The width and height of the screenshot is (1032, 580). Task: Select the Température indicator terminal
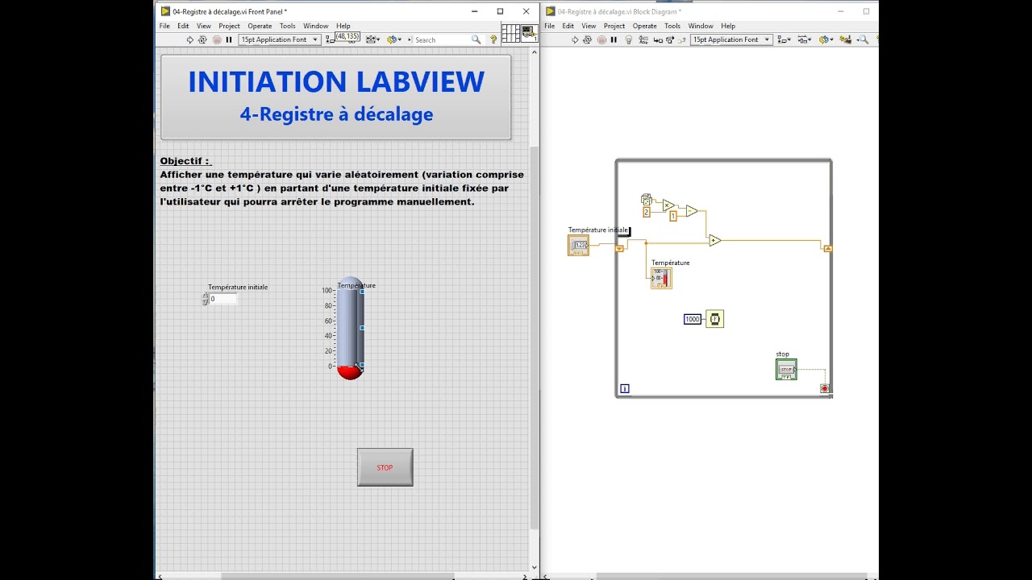[661, 279]
